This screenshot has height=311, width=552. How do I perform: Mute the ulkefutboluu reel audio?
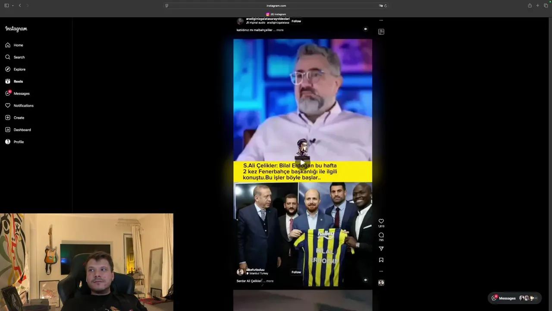tap(366, 280)
